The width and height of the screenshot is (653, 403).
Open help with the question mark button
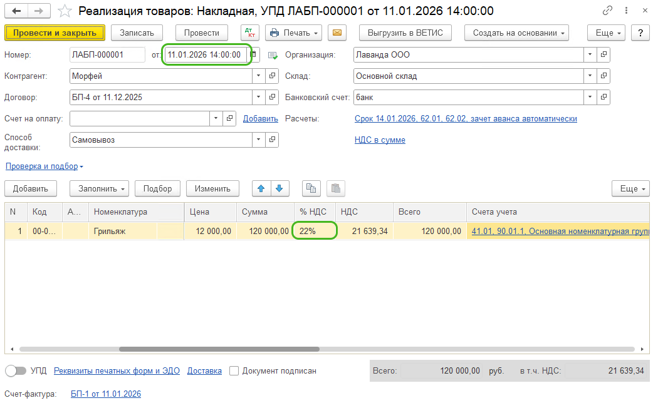pos(640,33)
